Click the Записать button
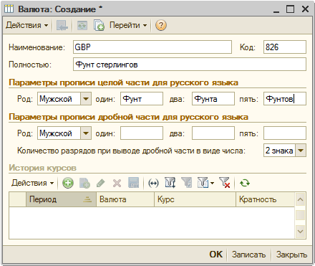The image size is (315, 266). 248,255
